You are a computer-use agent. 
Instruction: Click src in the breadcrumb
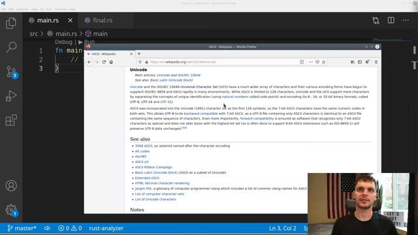point(34,34)
